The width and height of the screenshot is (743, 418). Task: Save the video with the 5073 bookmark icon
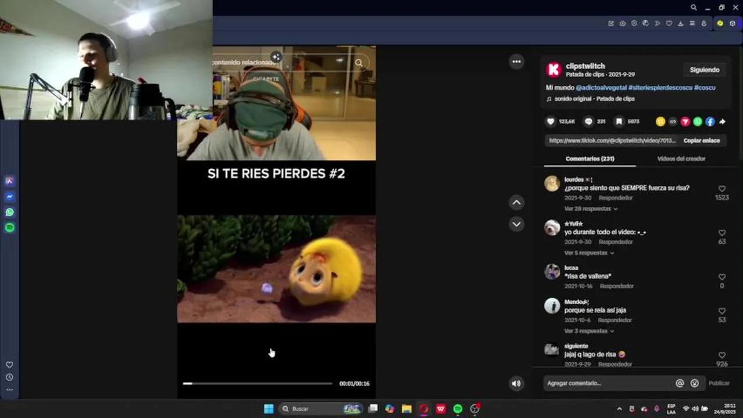[619, 121]
